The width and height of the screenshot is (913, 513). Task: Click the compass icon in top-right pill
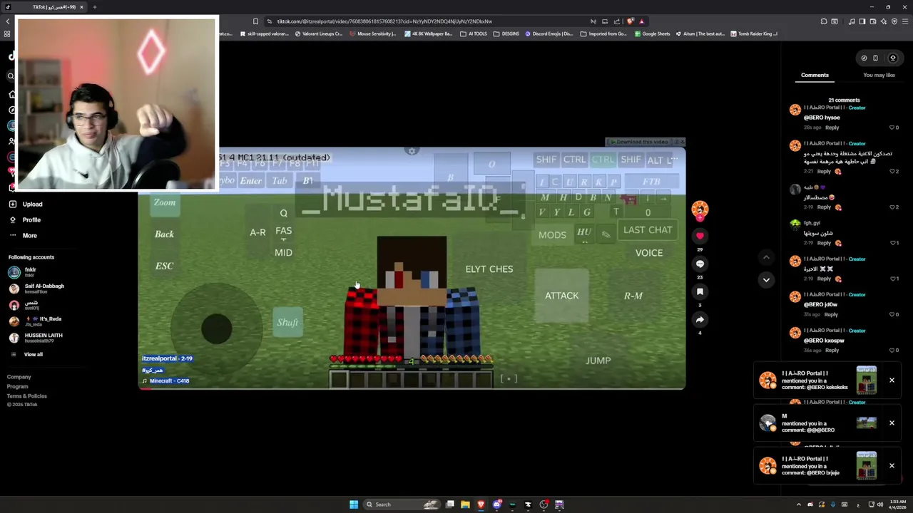[x=864, y=58]
